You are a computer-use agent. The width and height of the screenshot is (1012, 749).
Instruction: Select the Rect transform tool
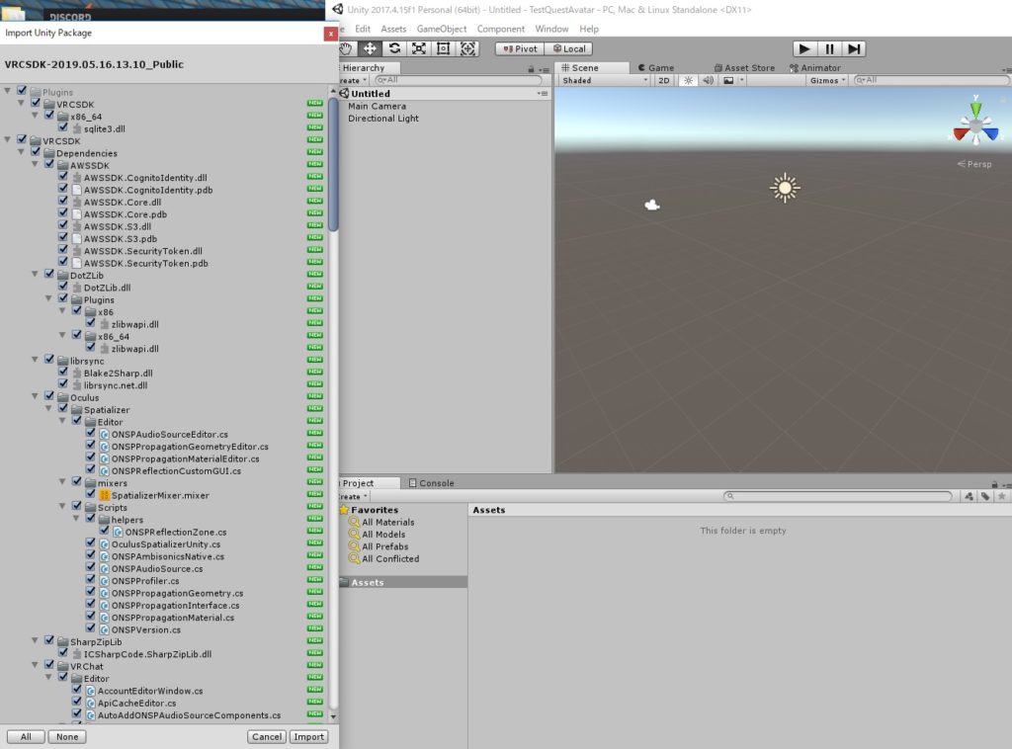pos(443,48)
